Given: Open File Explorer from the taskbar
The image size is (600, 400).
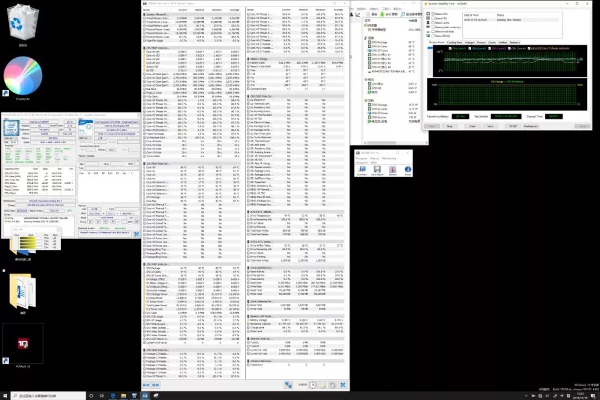Looking at the screenshot, I should [123, 396].
